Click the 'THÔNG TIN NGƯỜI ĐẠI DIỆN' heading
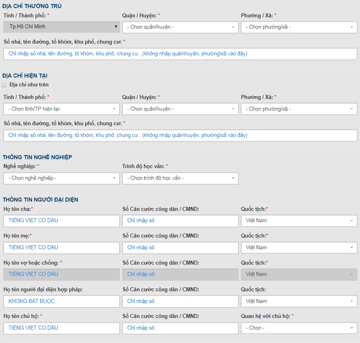This screenshot has height=343, width=360. 40,200
